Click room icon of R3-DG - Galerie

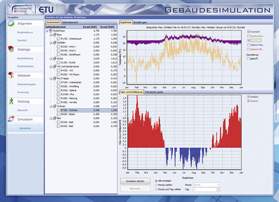point(58,91)
